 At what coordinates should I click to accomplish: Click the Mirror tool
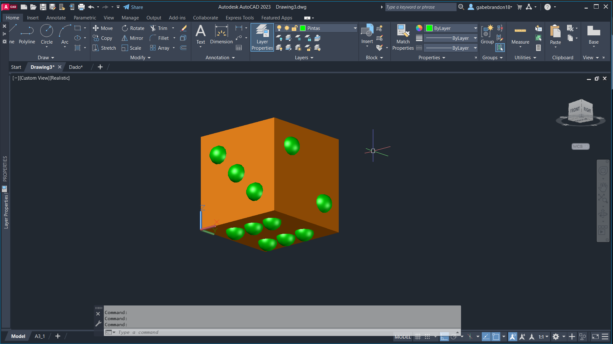point(132,38)
